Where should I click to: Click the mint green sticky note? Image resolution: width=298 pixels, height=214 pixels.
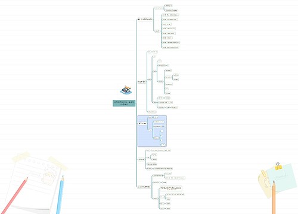281,178
